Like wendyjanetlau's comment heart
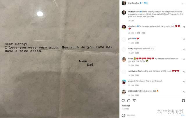The image size is (186, 118). (x=184, y=72)
